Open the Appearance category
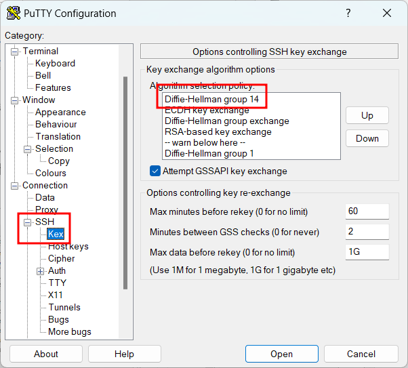Screen dimensions: 408x368 [x=60, y=113]
